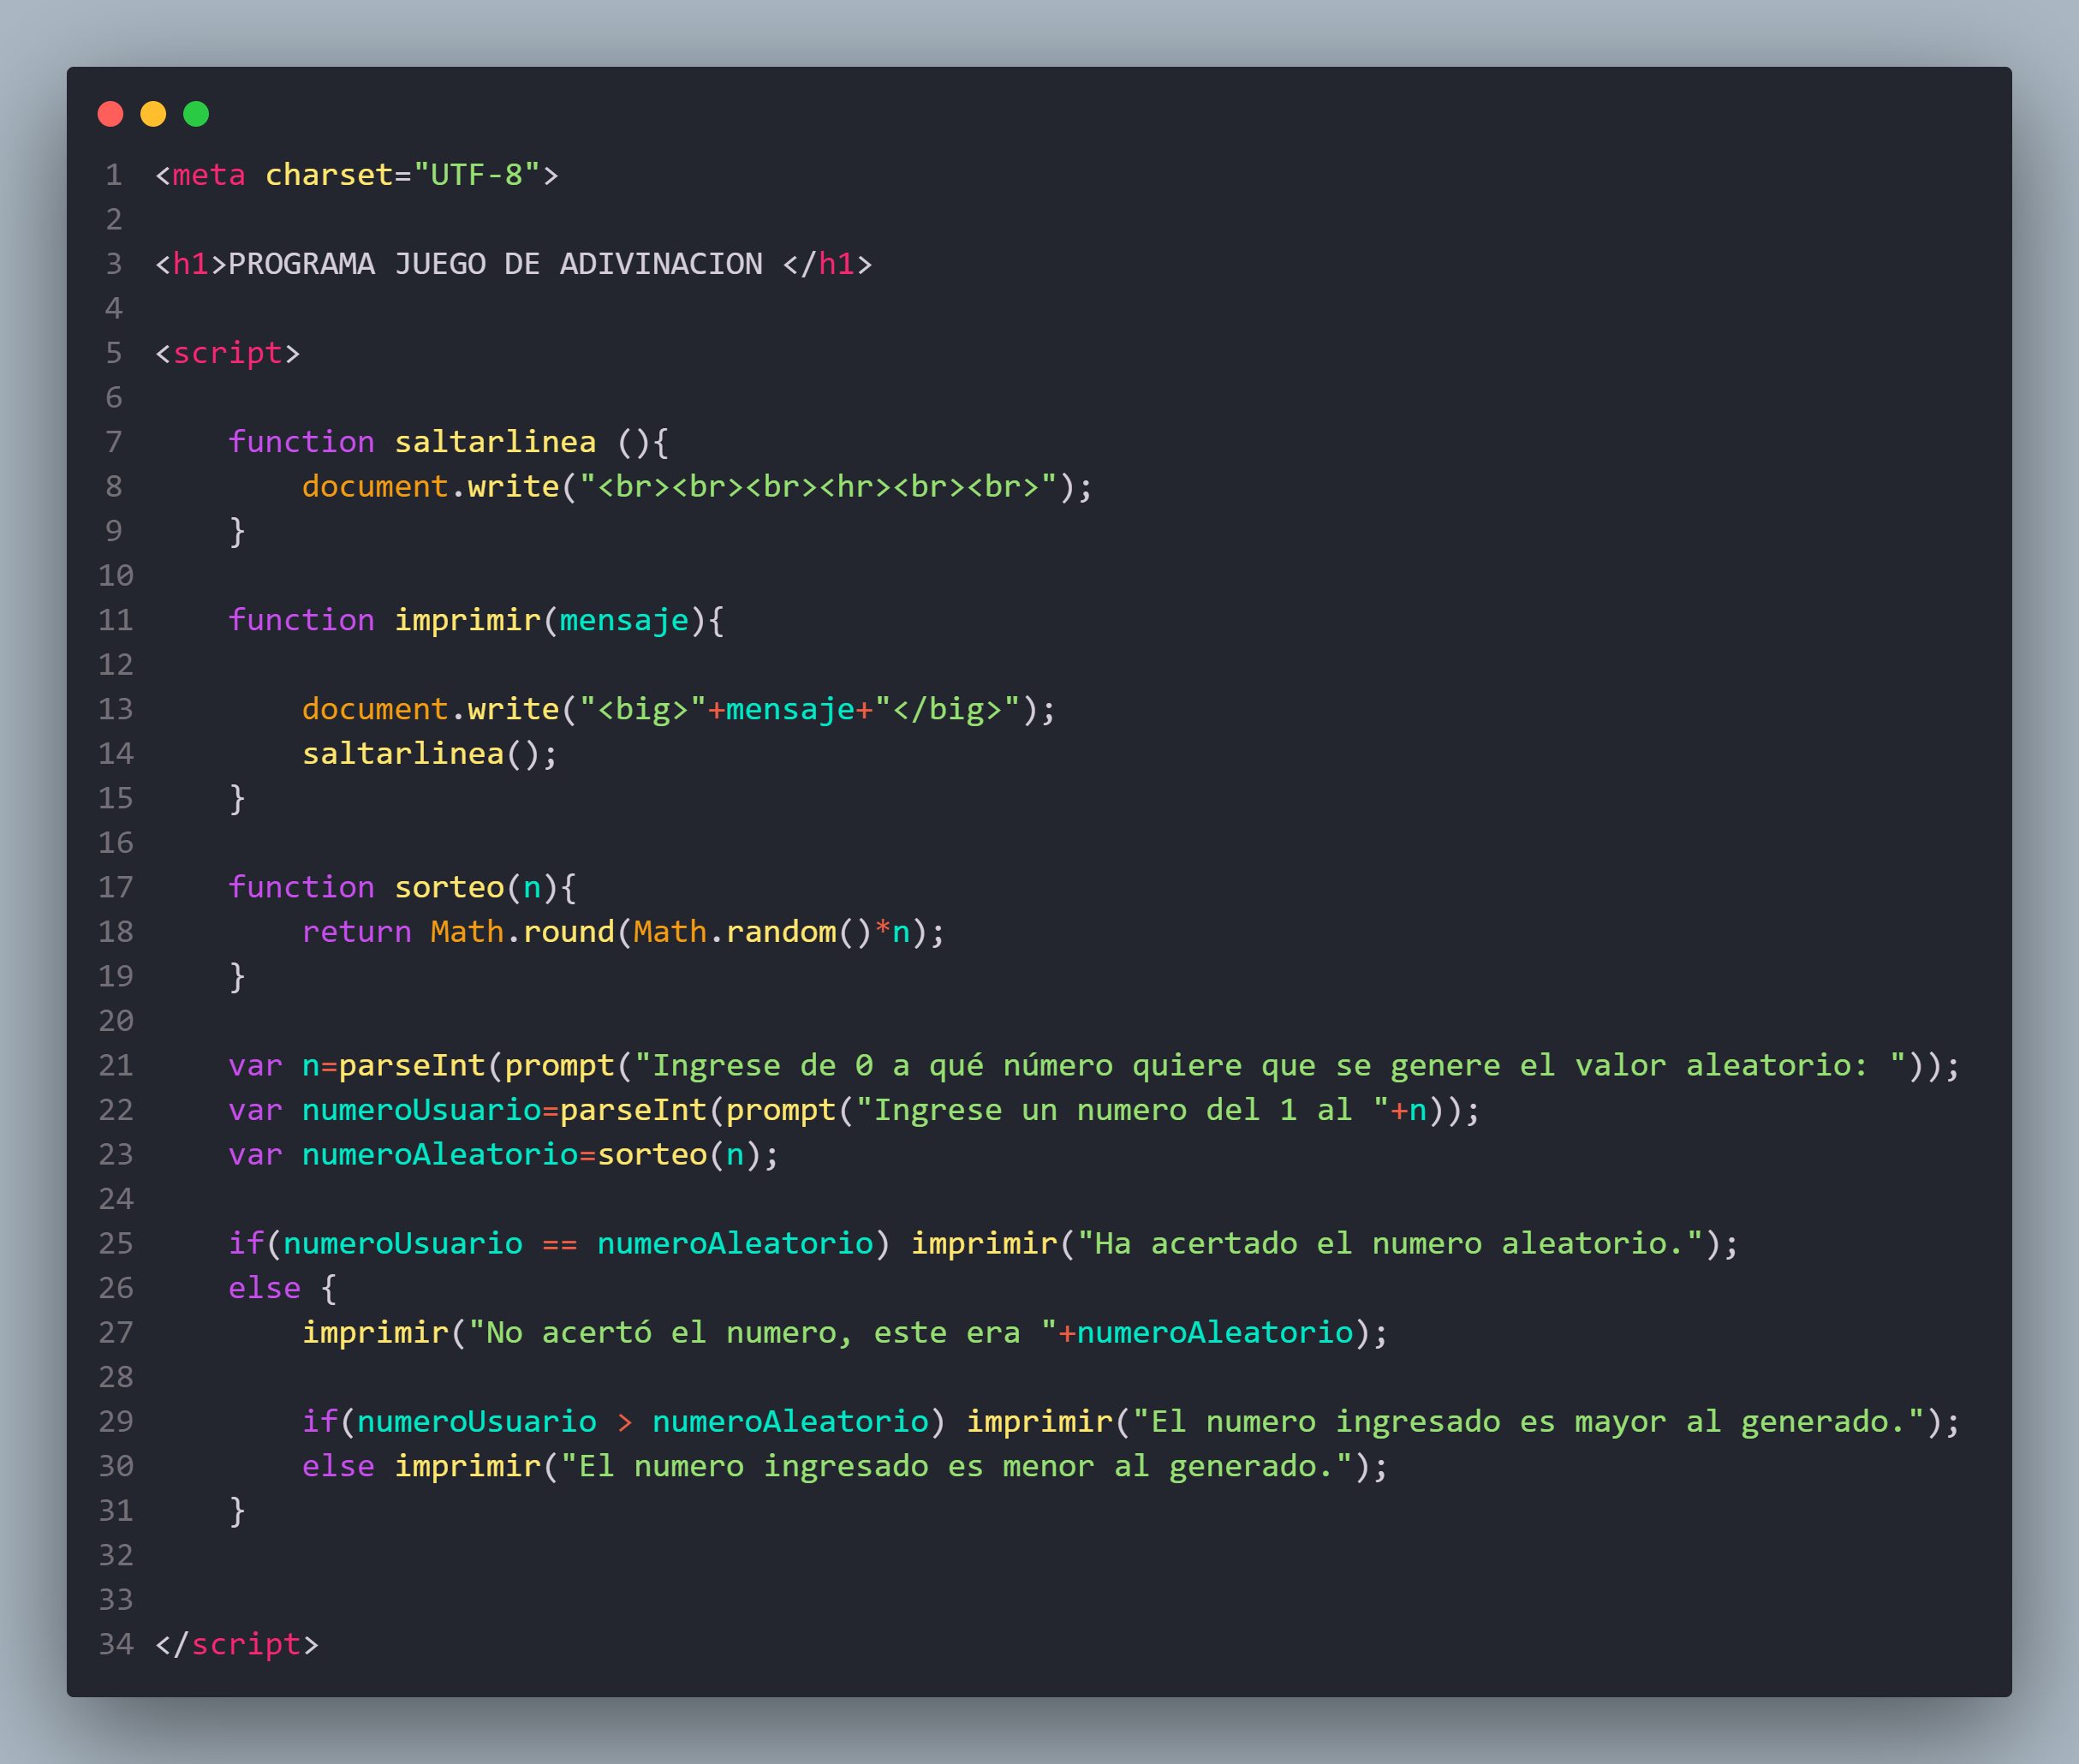The width and height of the screenshot is (2079, 1764).
Task: Click the return Math.round(Math.random()*n) line
Action: click(623, 932)
